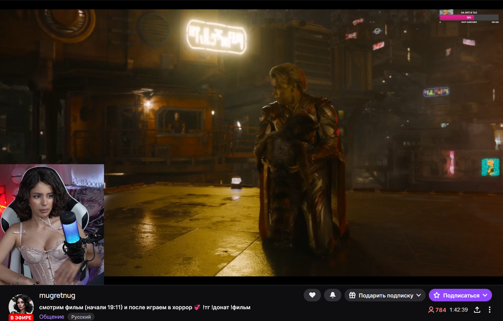Open the mugretnug channel name link
503x321 pixels.
click(x=57, y=295)
